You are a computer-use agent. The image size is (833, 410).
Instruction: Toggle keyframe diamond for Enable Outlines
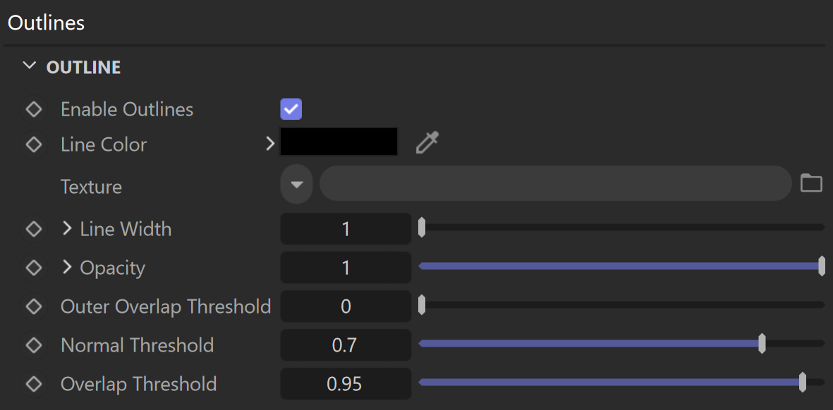tap(34, 110)
